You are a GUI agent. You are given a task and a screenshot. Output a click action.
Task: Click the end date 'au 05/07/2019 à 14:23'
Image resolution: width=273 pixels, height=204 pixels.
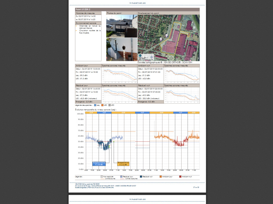(x=86, y=19)
